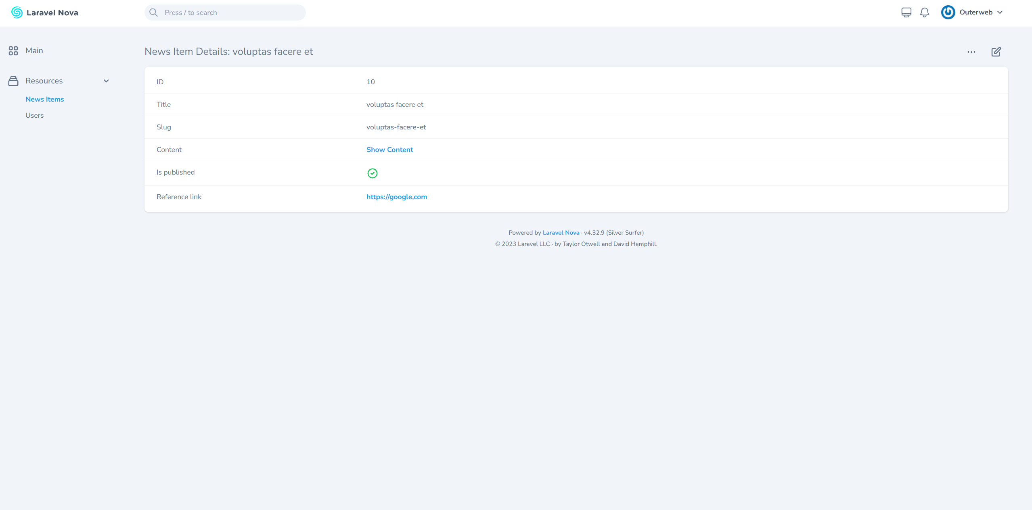Click inside the search input field

224,12
